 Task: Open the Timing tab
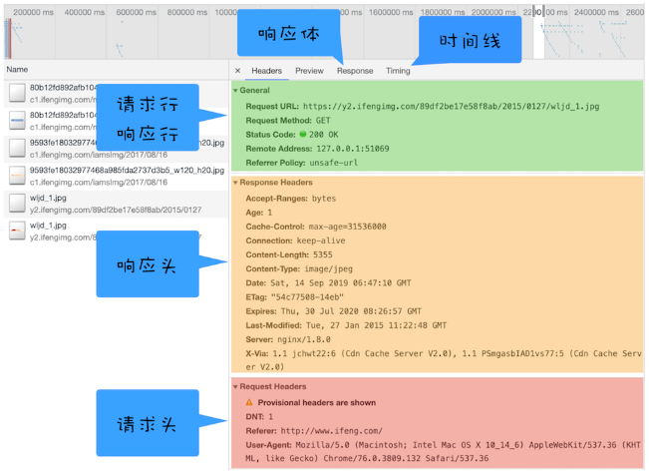398,71
